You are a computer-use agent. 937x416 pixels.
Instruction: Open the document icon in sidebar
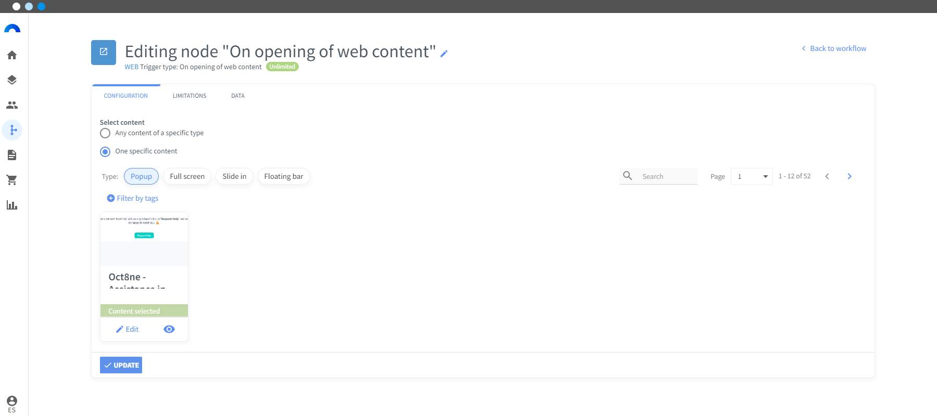point(12,155)
